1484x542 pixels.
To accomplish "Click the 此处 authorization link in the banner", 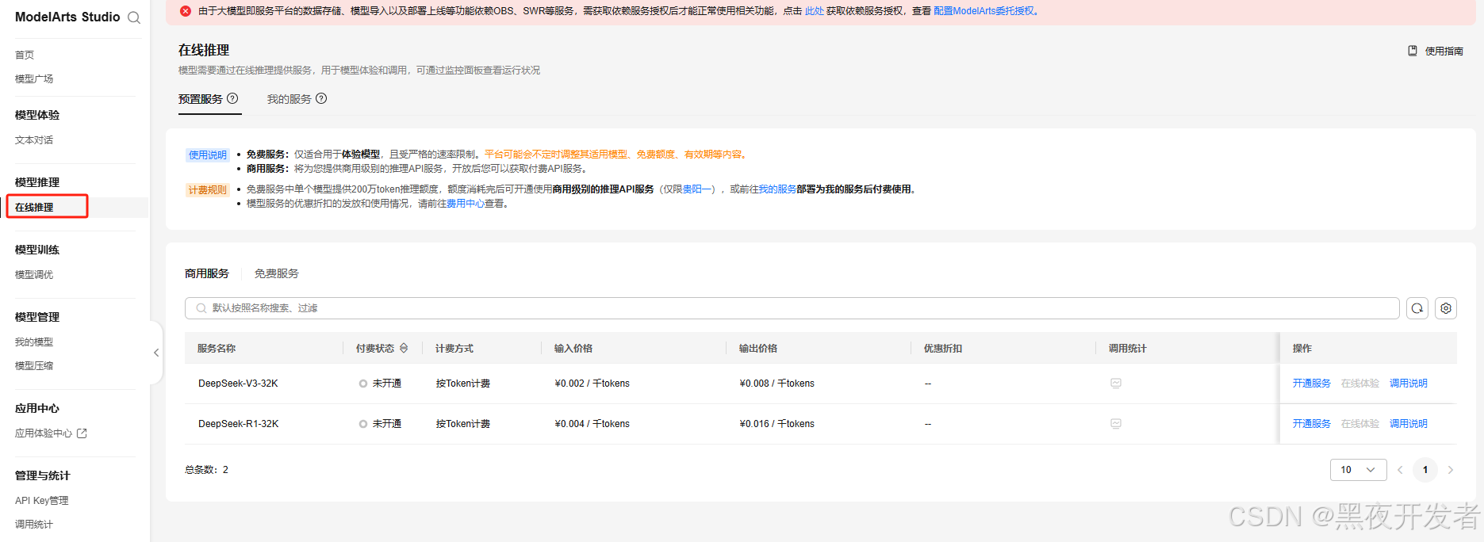I will tap(815, 11).
